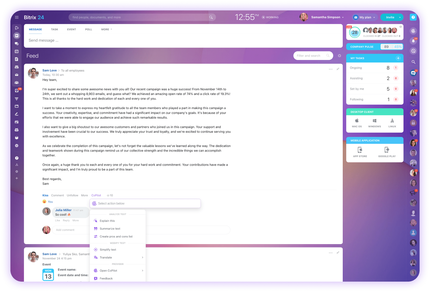Select the search magnifier on the right rail
Viewport: 430px width, 292px height.
(x=413, y=62)
